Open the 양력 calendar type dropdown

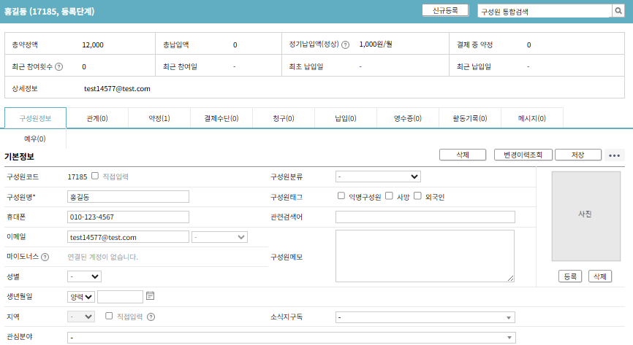80,297
